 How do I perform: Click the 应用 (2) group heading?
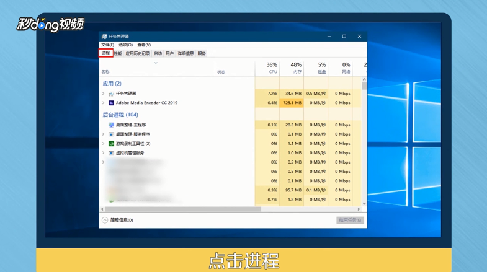[112, 84]
